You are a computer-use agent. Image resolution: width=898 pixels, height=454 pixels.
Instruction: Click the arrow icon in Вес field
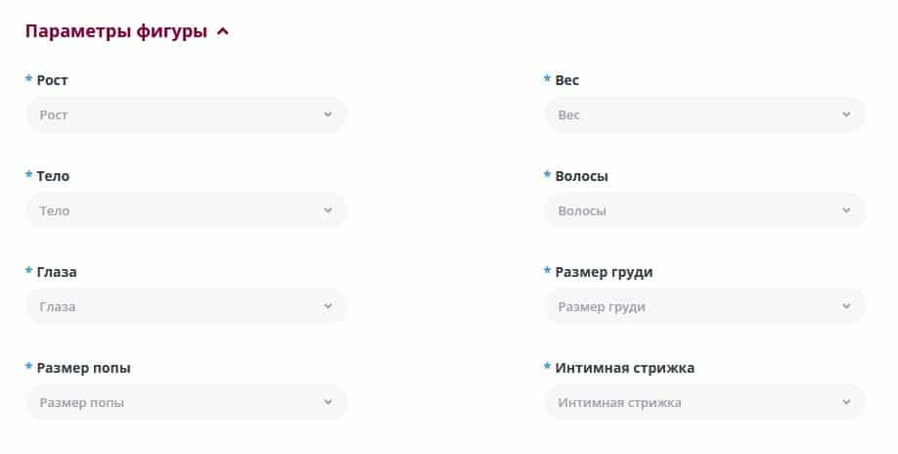coord(846,114)
